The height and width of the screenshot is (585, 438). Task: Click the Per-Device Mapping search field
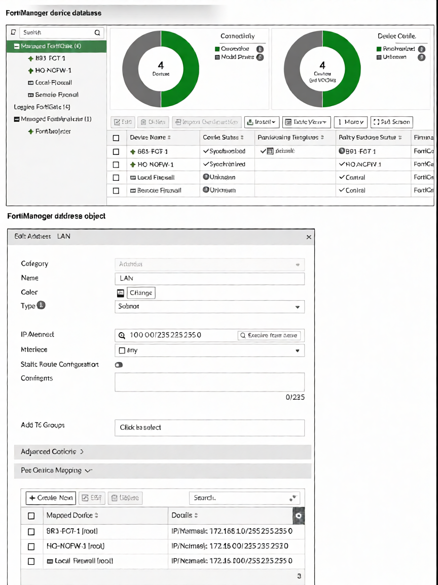pyautogui.click(x=244, y=498)
